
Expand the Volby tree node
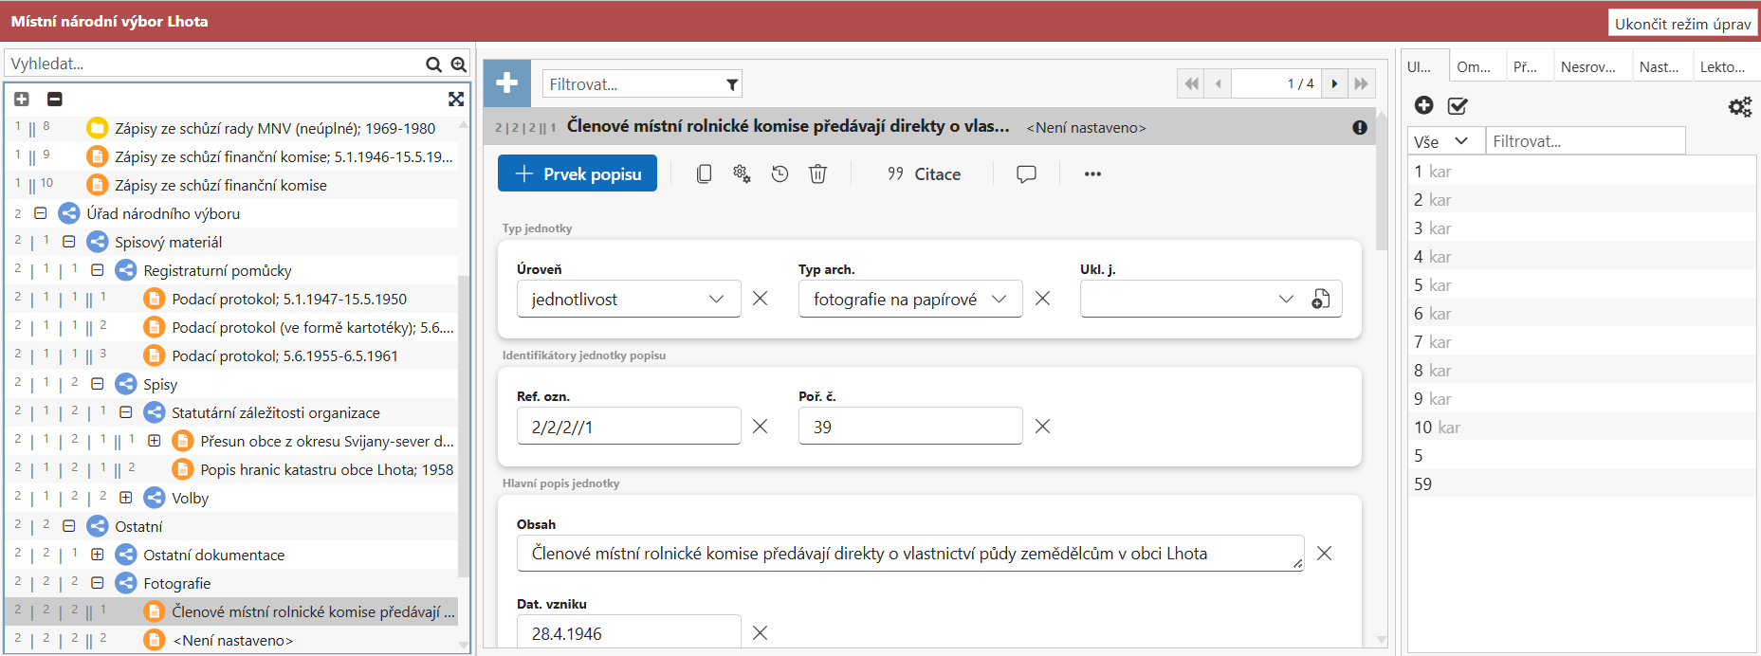tap(125, 498)
